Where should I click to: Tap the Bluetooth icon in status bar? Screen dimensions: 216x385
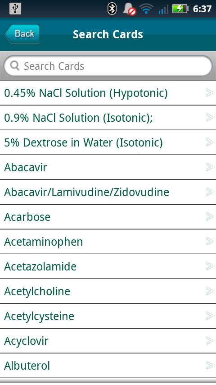pyautogui.click(x=112, y=9)
